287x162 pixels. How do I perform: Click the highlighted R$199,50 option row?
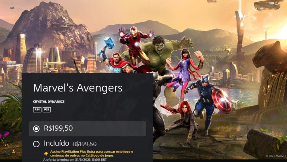(87, 129)
